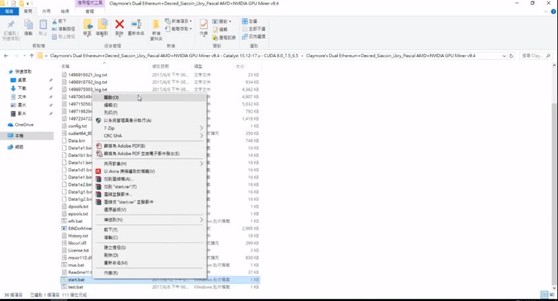
Task: Select Run as administrator (A) in context menu
Action: click(150, 121)
